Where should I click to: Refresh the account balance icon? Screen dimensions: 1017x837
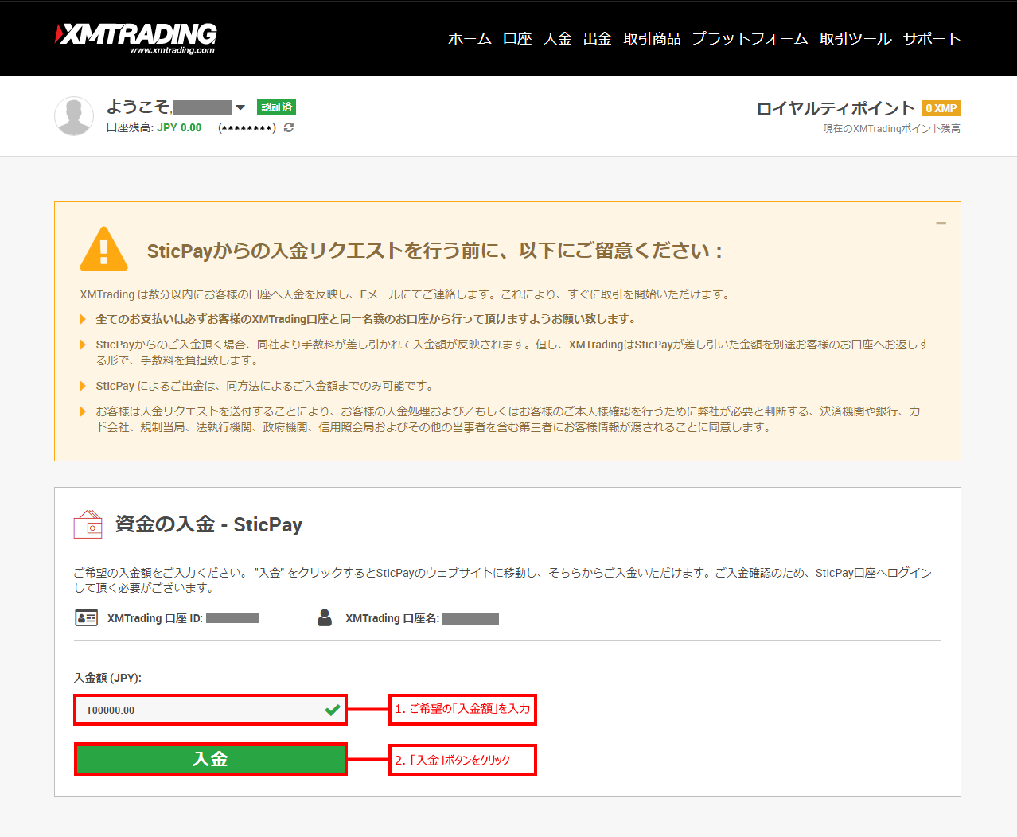coord(289,127)
